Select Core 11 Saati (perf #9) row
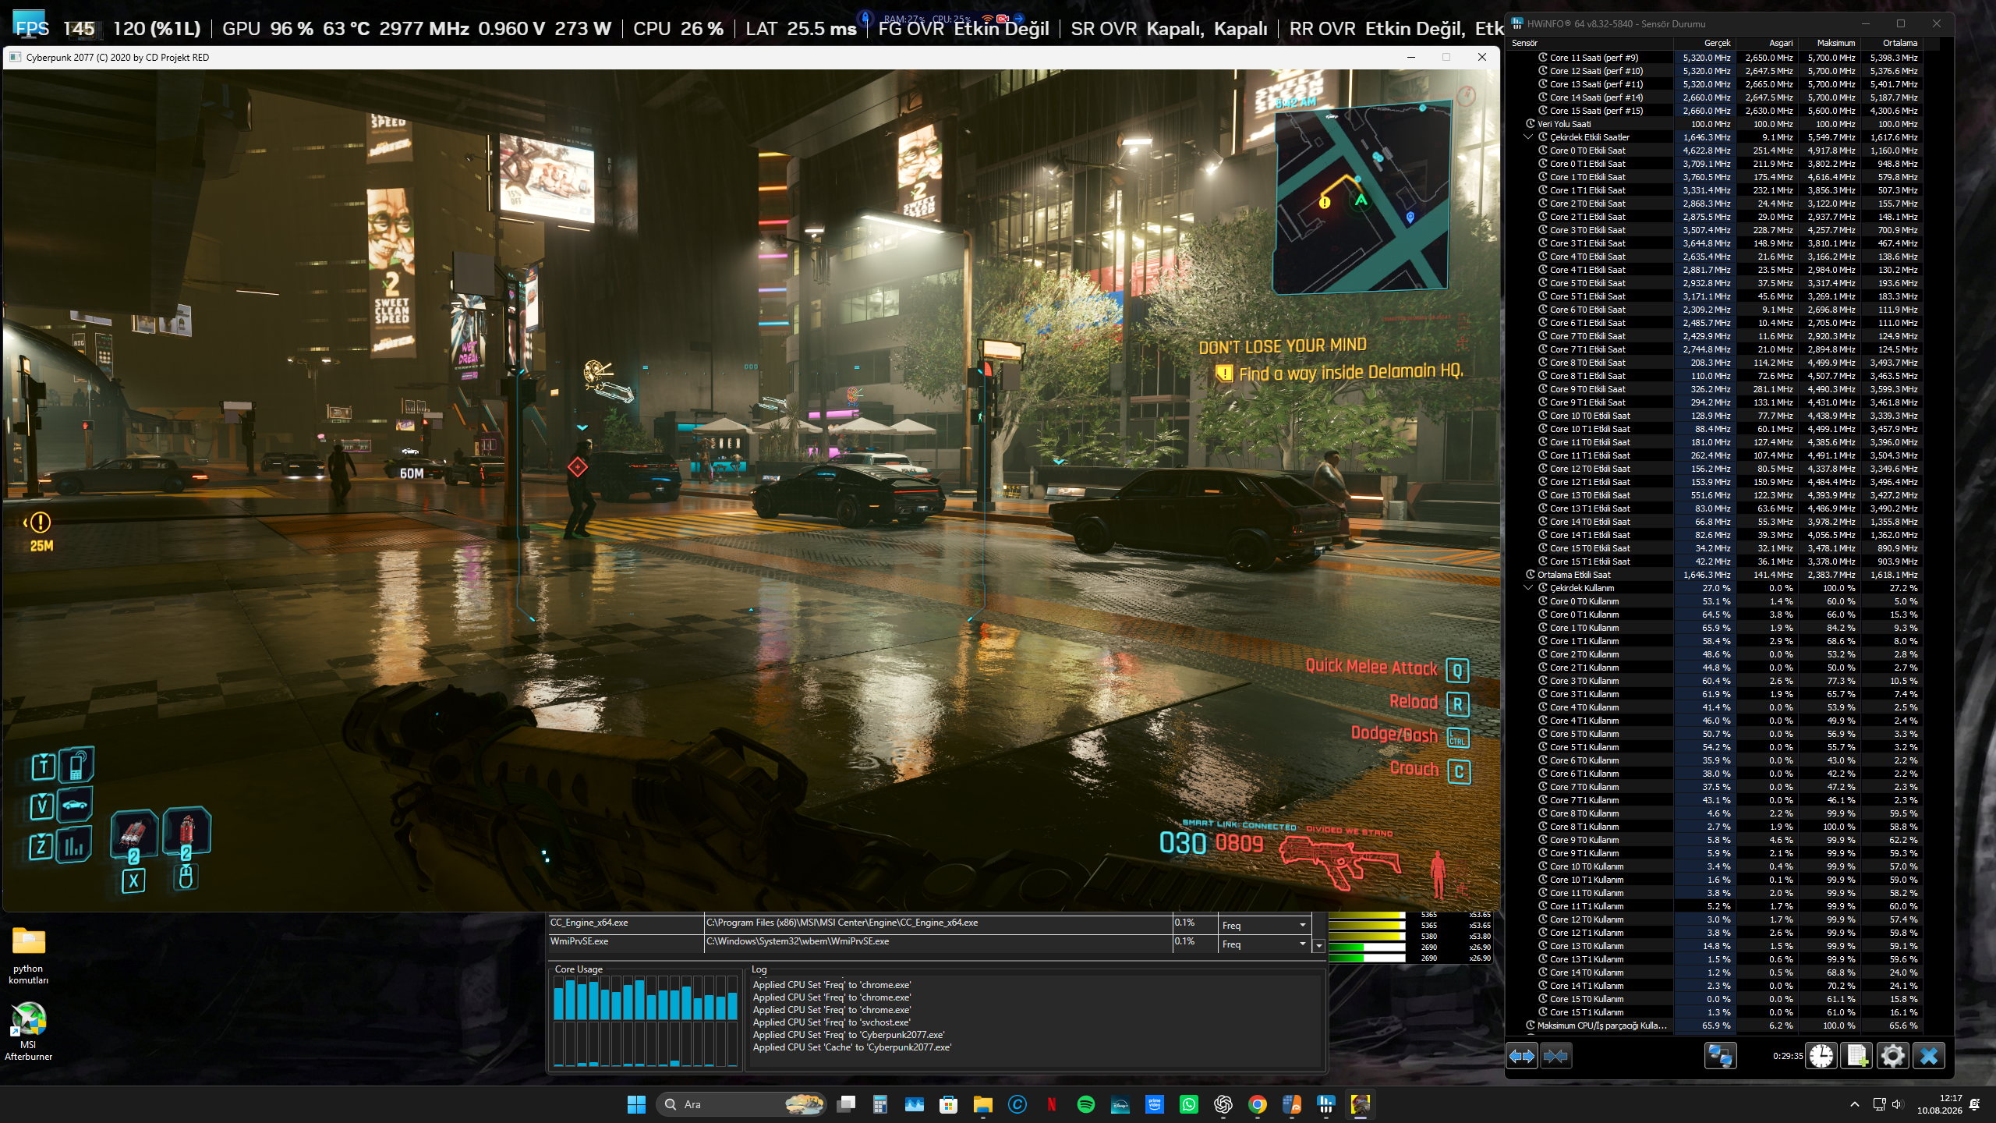The image size is (1996, 1123). (x=1714, y=58)
